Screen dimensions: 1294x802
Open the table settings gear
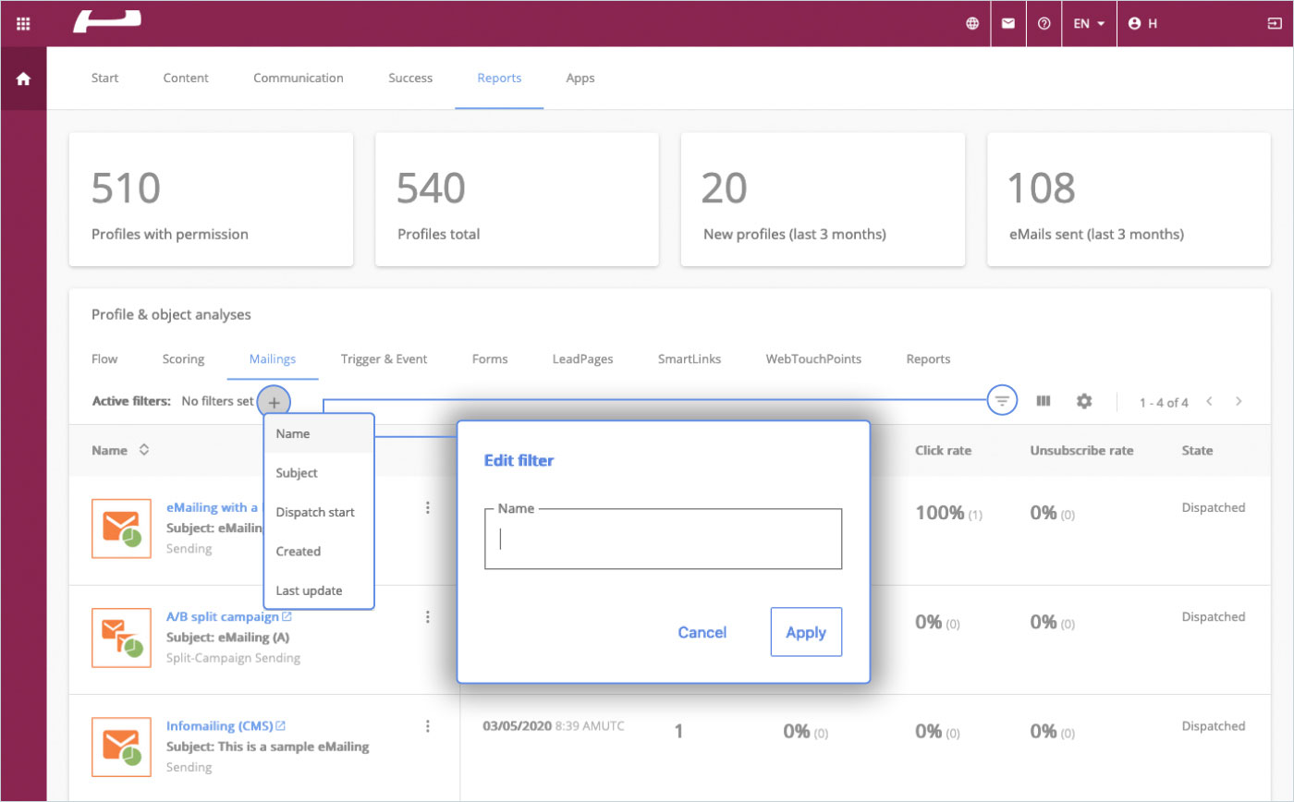pyautogui.click(x=1084, y=401)
